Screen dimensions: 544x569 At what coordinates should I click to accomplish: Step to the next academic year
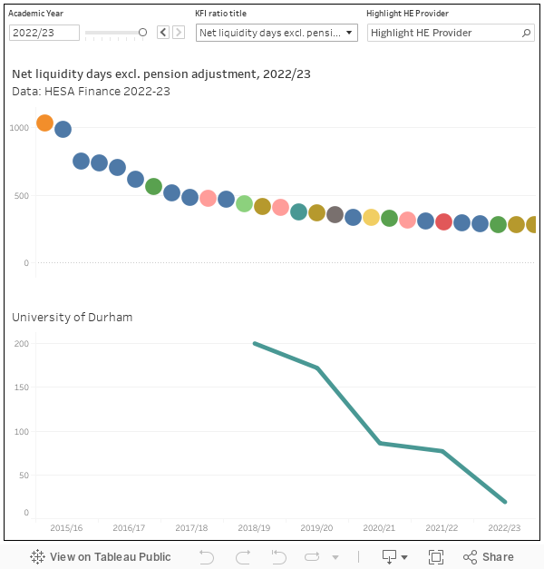coord(179,33)
